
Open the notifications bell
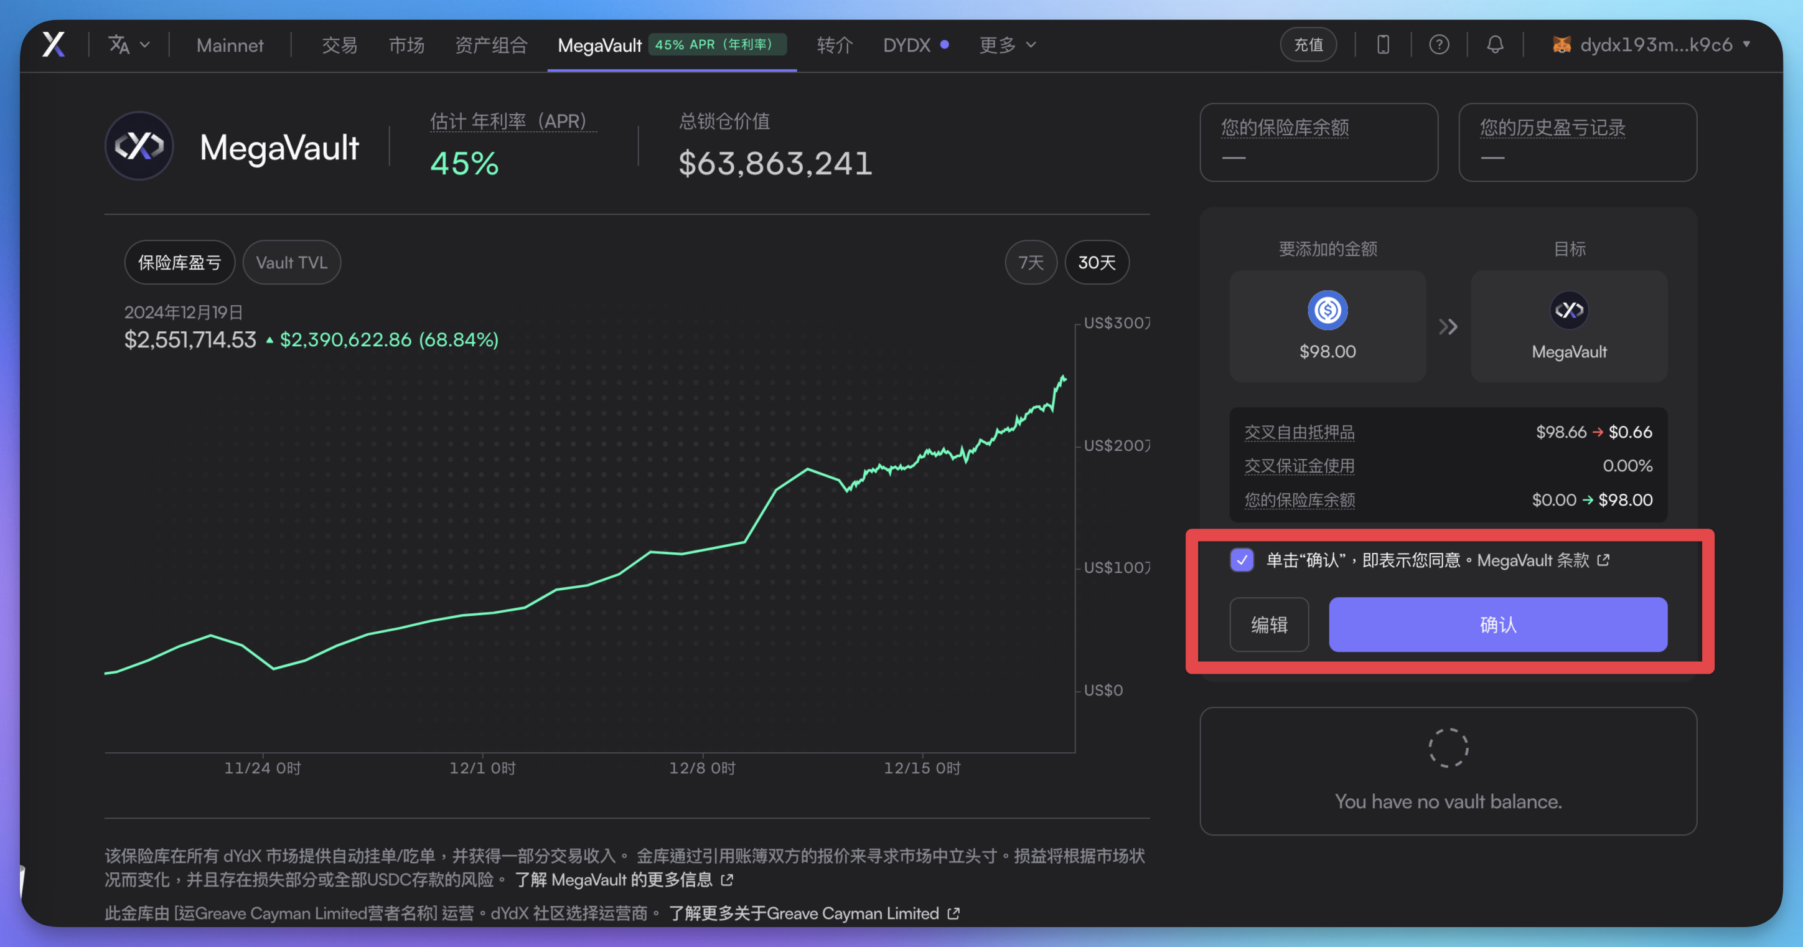(1495, 45)
